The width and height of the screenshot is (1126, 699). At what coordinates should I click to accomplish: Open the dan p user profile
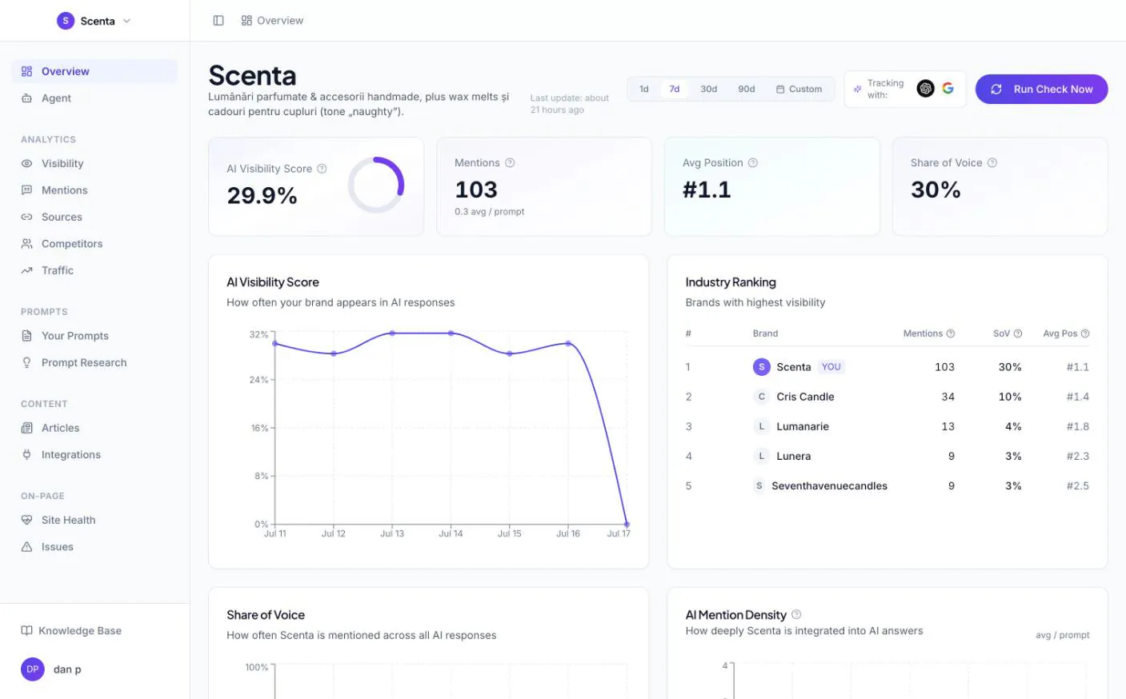pos(52,669)
